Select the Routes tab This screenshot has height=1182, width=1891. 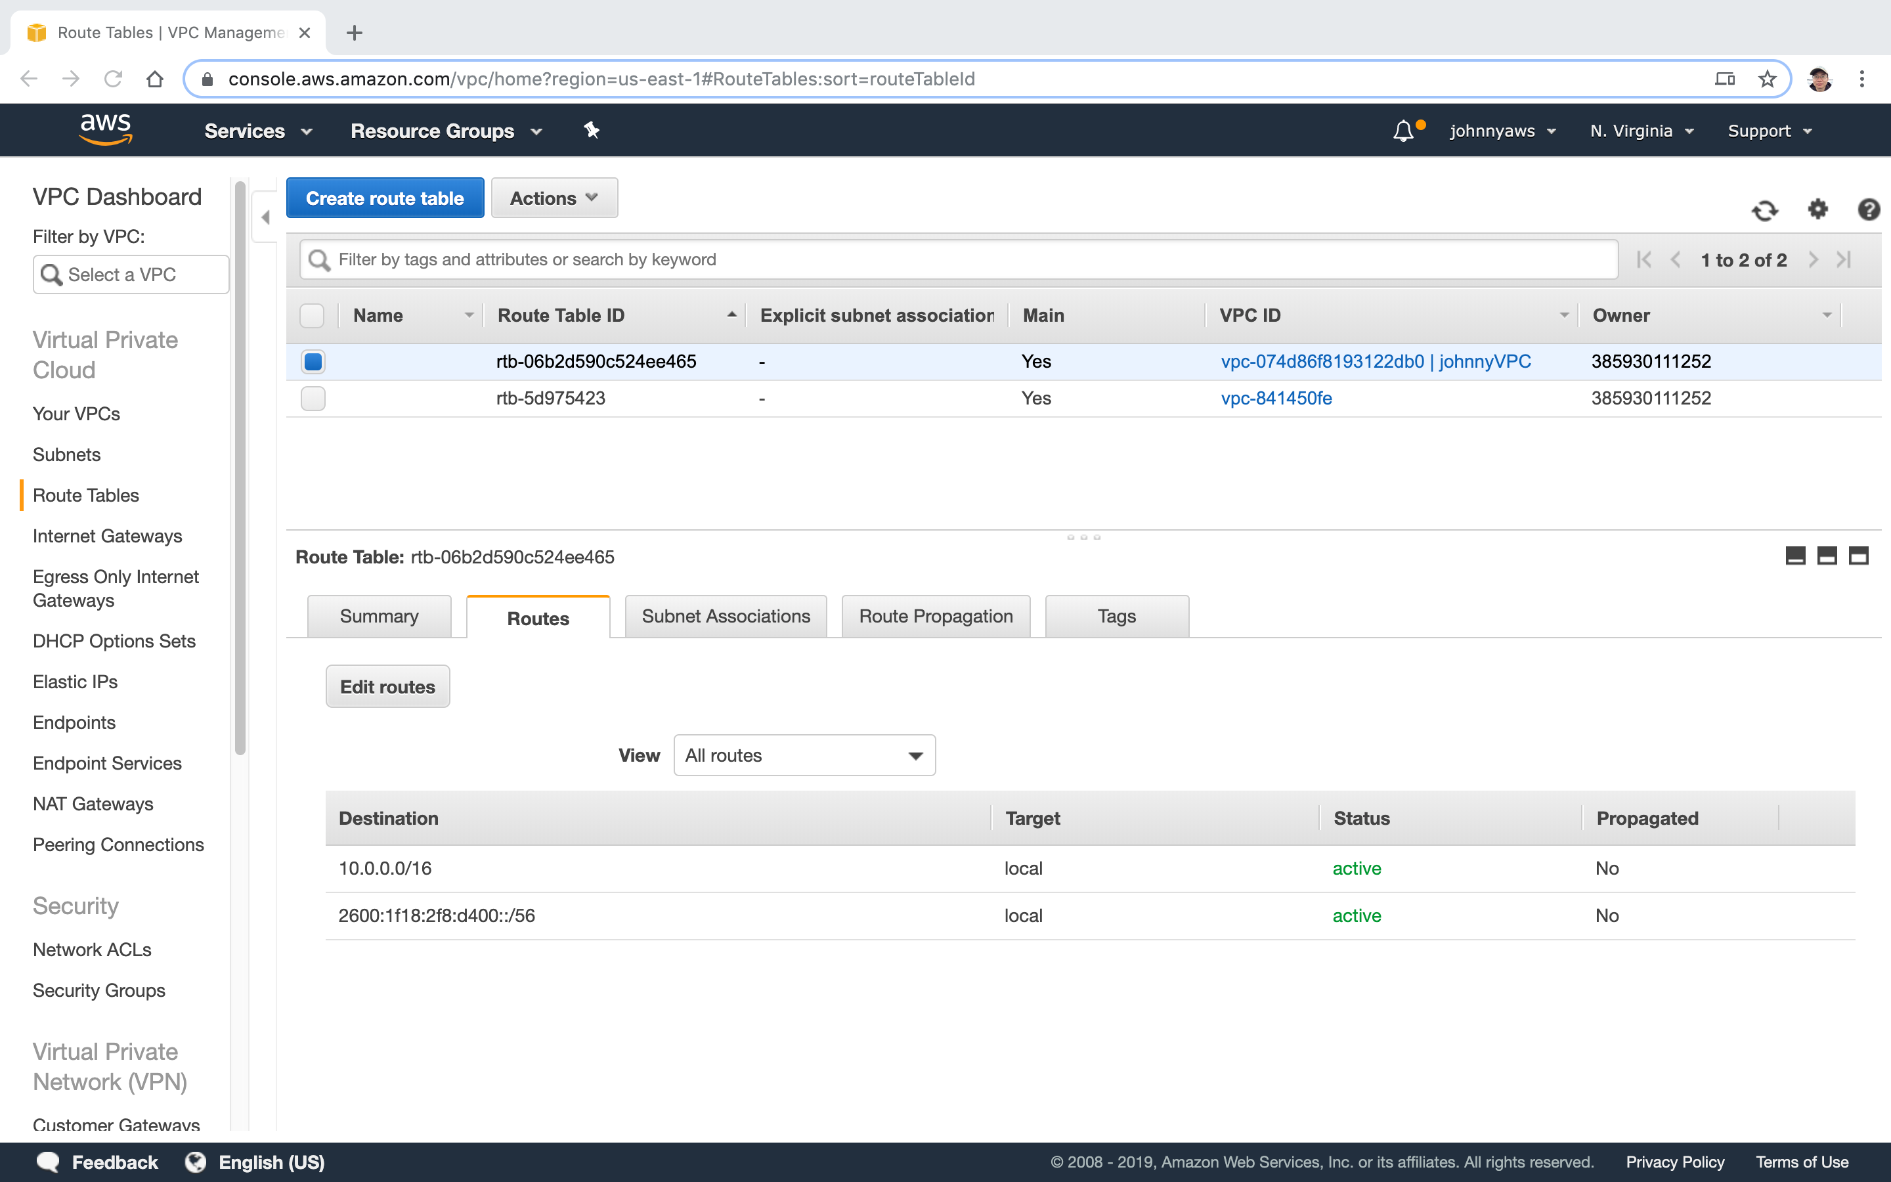pos(538,617)
